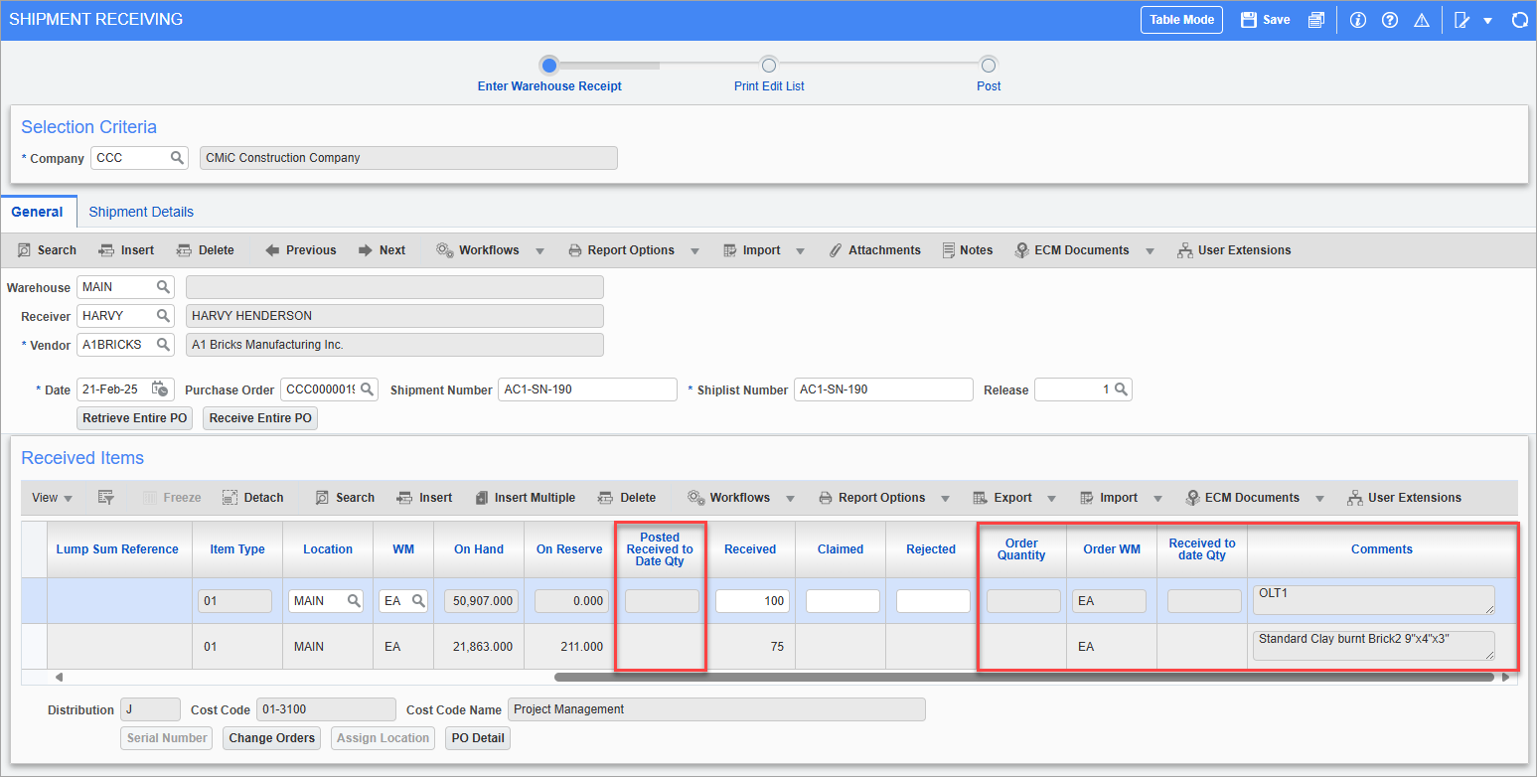
Task: Click scrollbar left arrow in Received Items
Action: [x=59, y=677]
